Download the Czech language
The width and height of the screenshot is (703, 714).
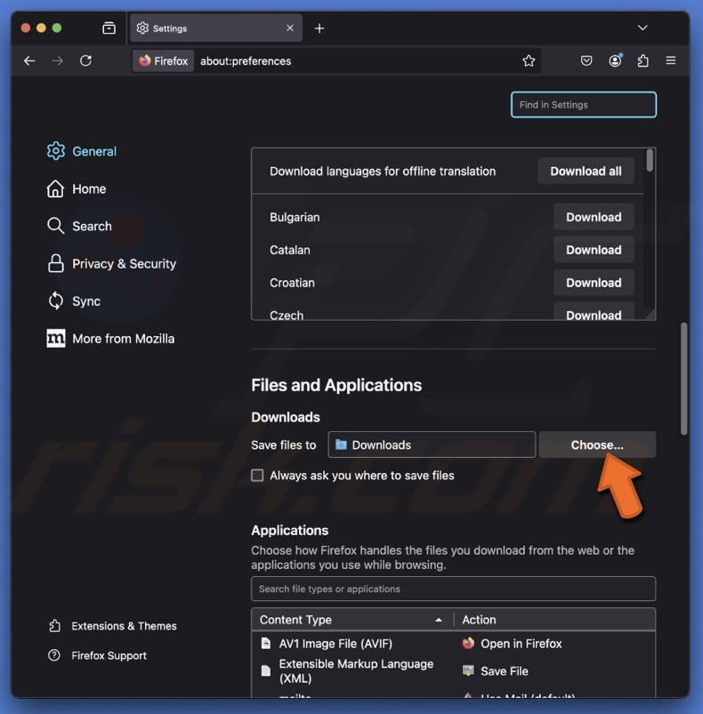pos(594,312)
